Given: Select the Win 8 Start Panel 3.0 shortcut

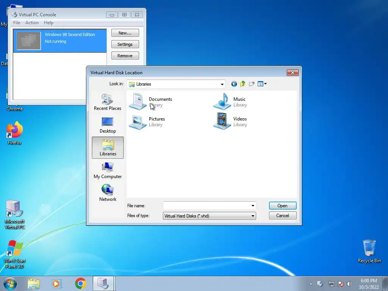Looking at the screenshot, I should click(x=15, y=254).
